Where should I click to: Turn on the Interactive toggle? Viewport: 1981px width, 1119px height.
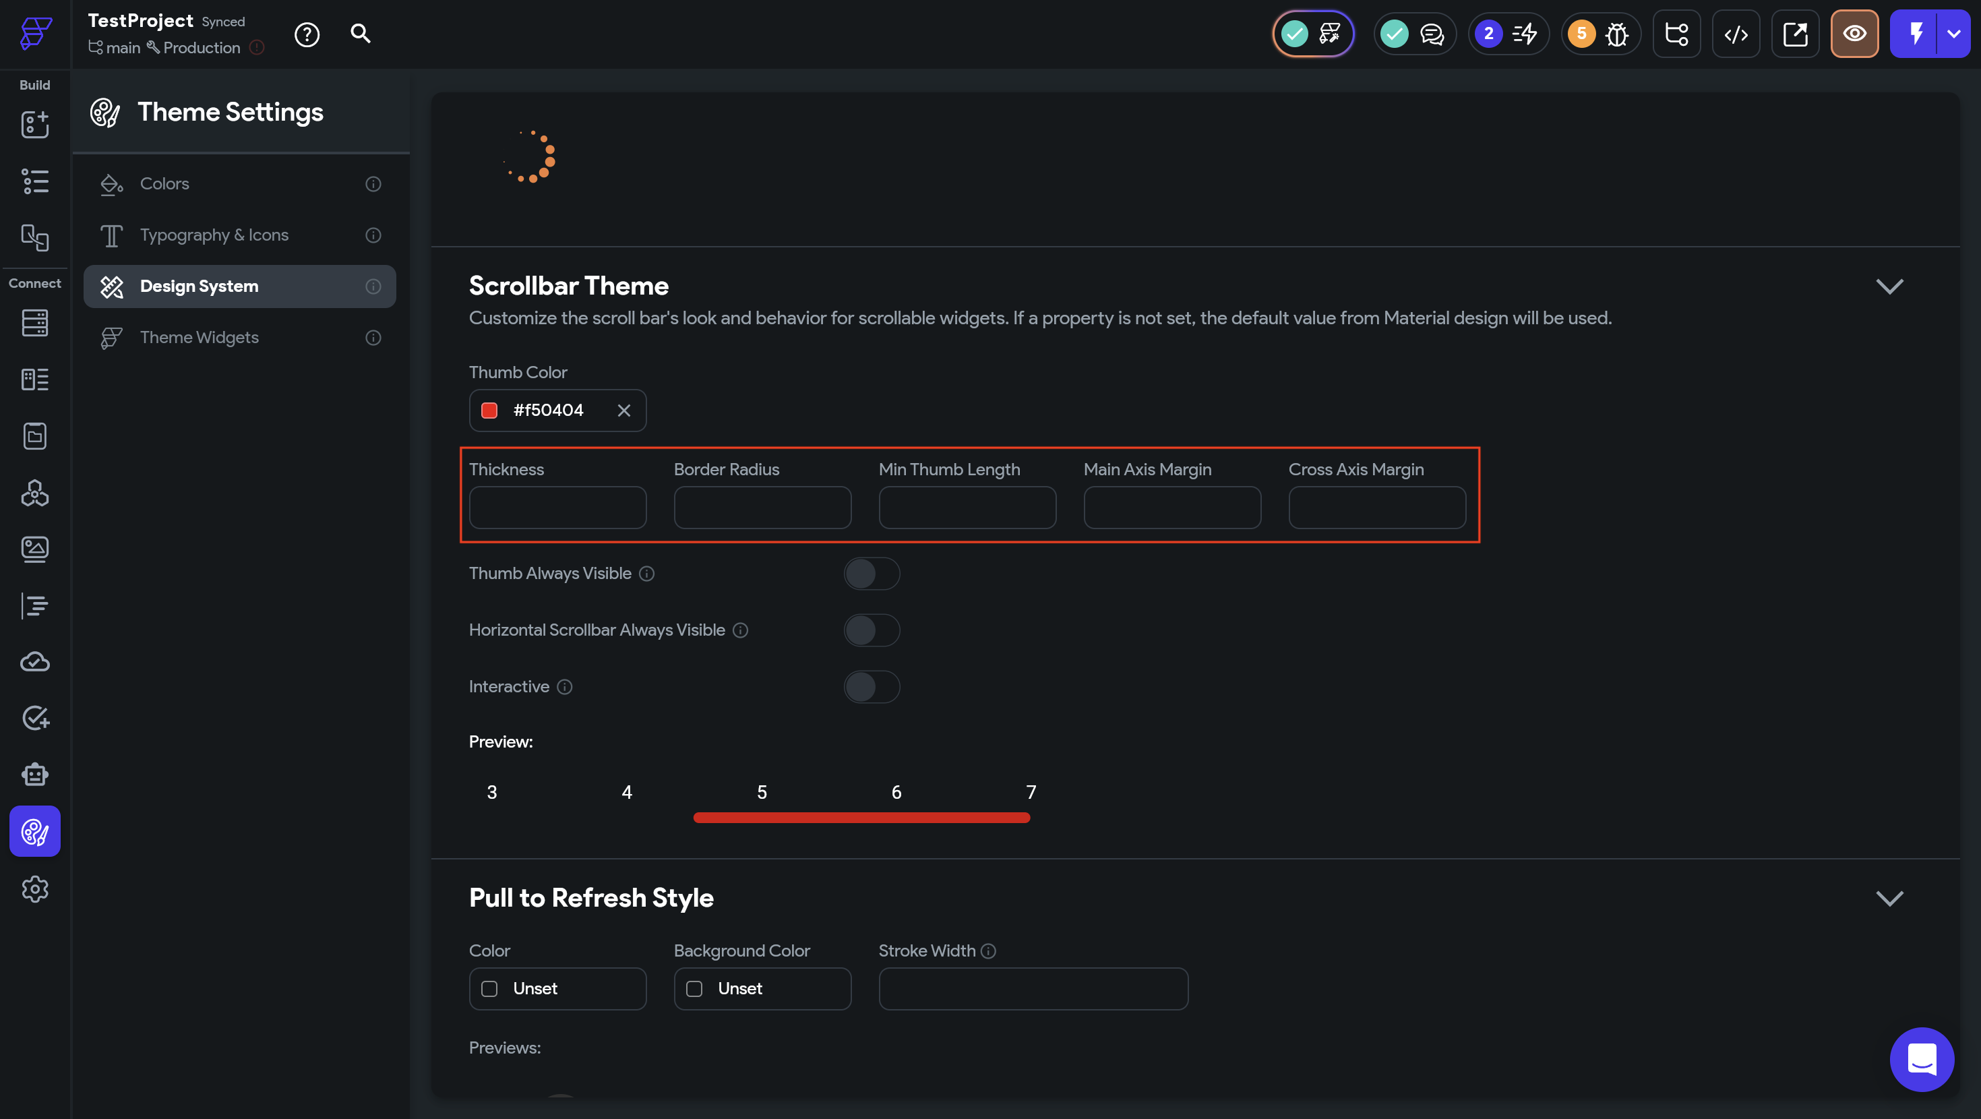pyautogui.click(x=872, y=687)
